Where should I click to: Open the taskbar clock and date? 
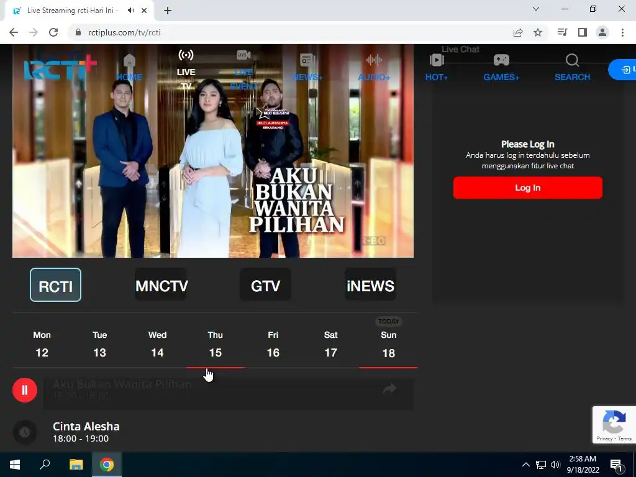pos(583,465)
